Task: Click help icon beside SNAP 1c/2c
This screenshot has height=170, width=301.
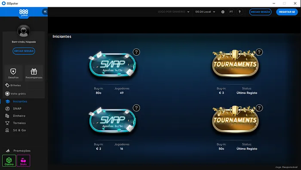Action: (136, 52)
